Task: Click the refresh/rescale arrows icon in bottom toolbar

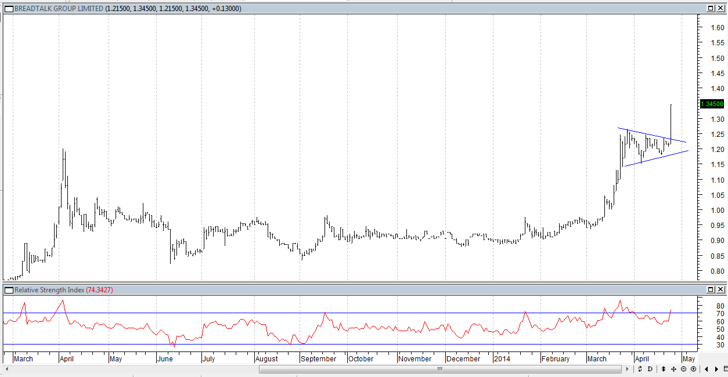Action: point(640,369)
